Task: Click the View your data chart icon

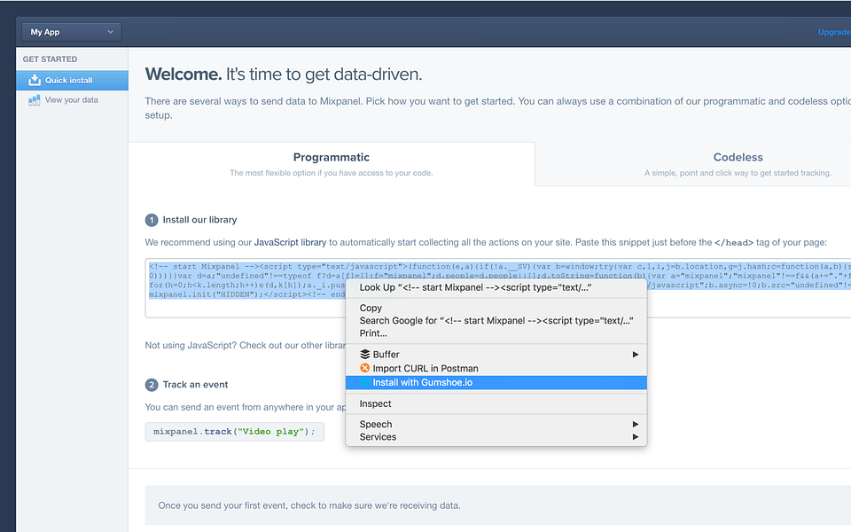Action: pos(35,100)
